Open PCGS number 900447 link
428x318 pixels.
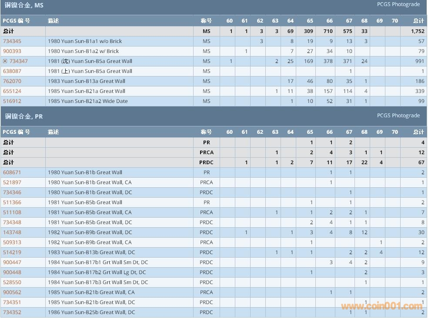[12, 262]
